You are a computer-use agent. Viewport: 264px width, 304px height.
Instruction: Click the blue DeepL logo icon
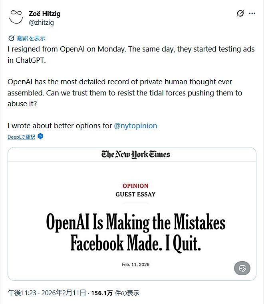click(x=40, y=137)
